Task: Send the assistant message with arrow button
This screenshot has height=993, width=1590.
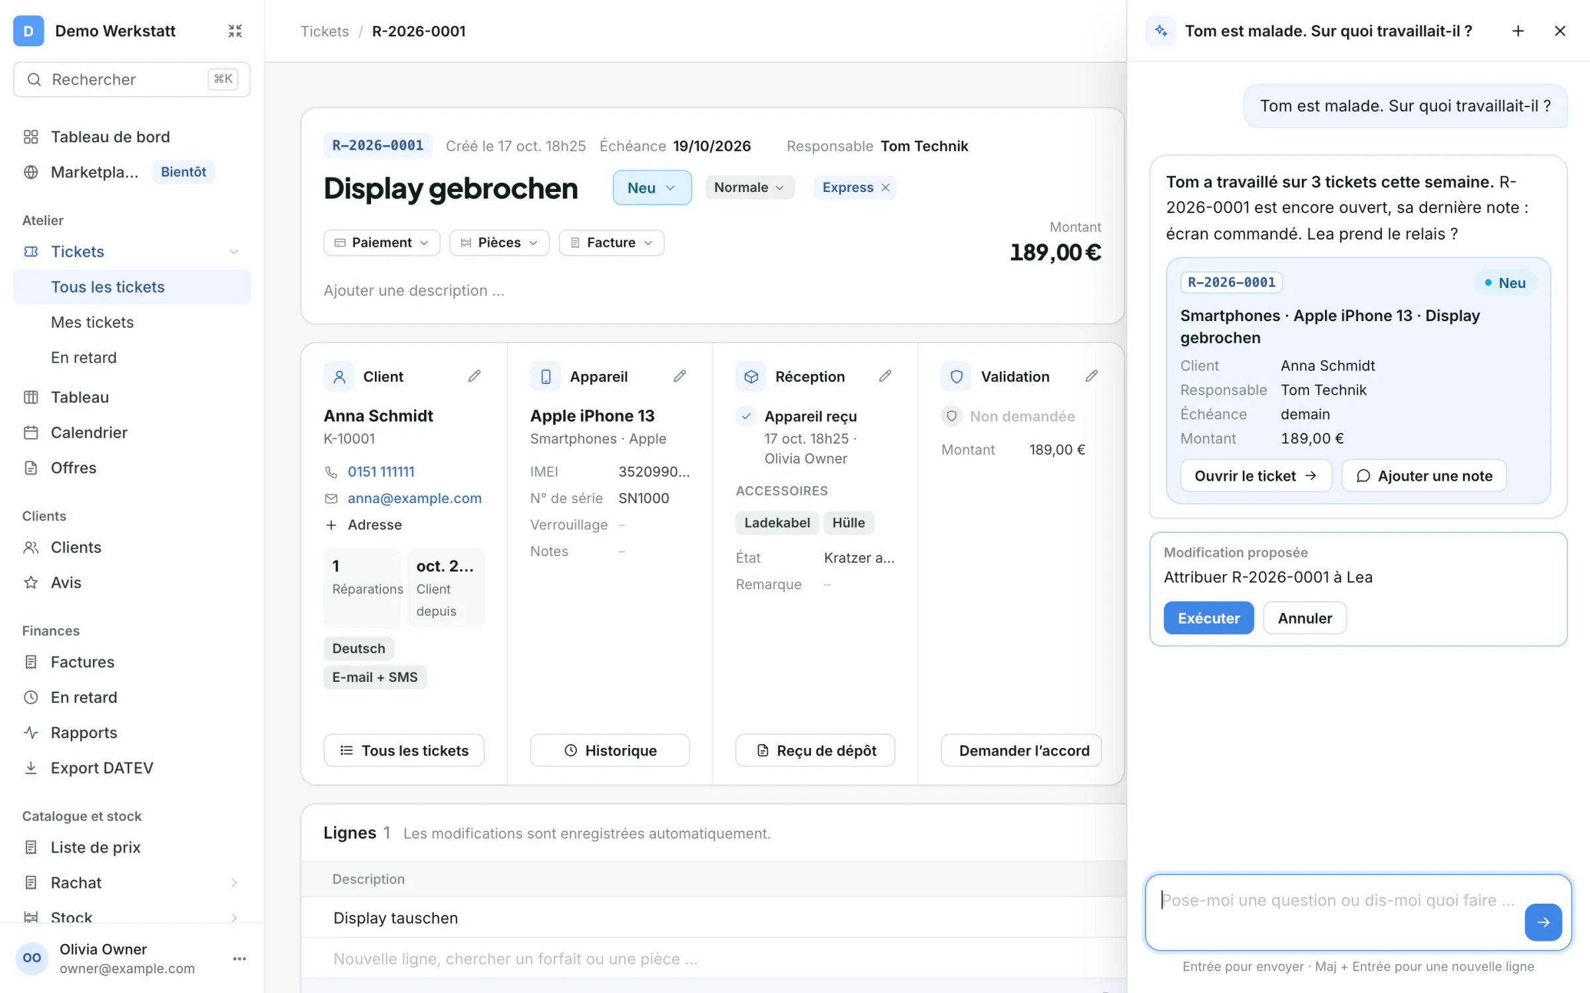Action: coord(1543,922)
